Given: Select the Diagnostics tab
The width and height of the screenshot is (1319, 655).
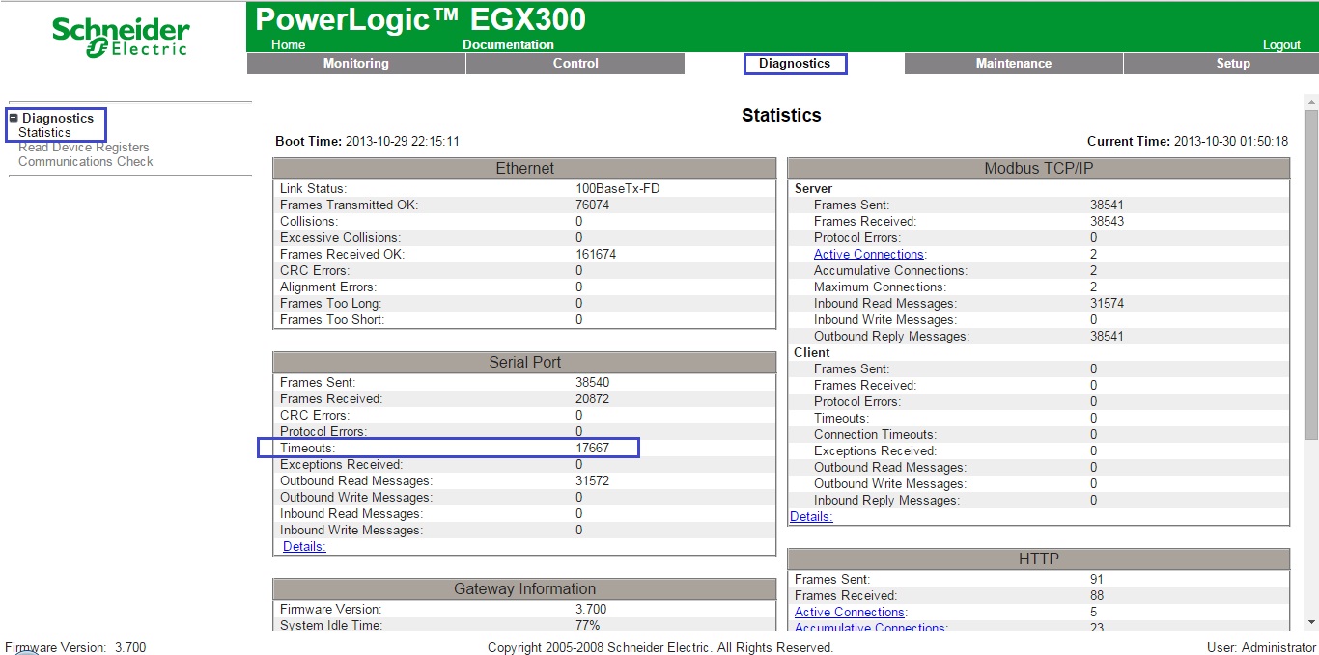Looking at the screenshot, I should (795, 64).
